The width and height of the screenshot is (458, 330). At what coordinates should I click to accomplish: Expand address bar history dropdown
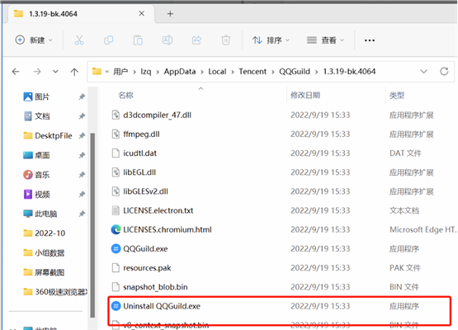pyautogui.click(x=423, y=71)
